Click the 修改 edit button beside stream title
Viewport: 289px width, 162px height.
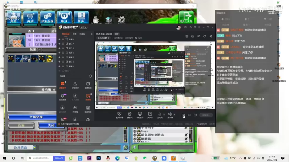(x=117, y=34)
